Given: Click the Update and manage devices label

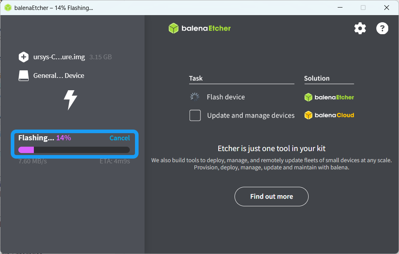Looking at the screenshot, I should [251, 115].
